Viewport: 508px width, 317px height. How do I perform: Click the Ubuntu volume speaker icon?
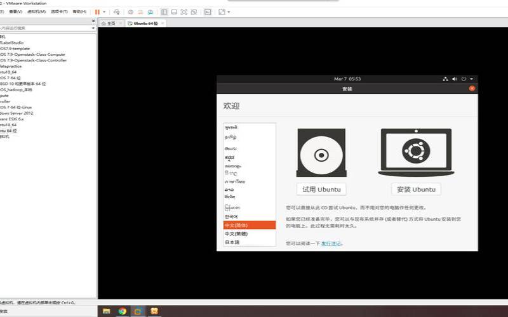pos(455,79)
